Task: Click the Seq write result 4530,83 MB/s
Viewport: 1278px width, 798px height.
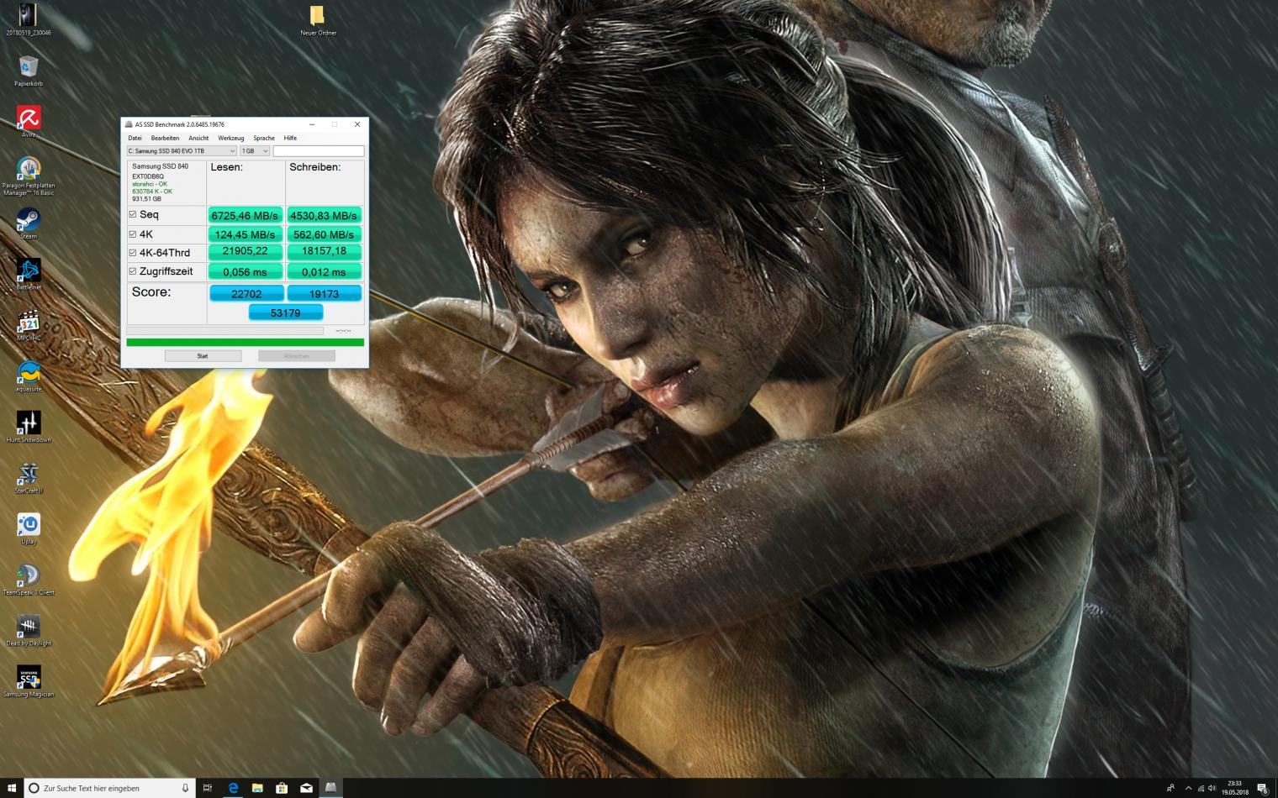Action: point(324,215)
